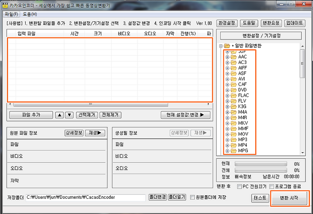
Task: Click 재생▶ in 원본 파일 정보 panel
Action: coord(95,133)
